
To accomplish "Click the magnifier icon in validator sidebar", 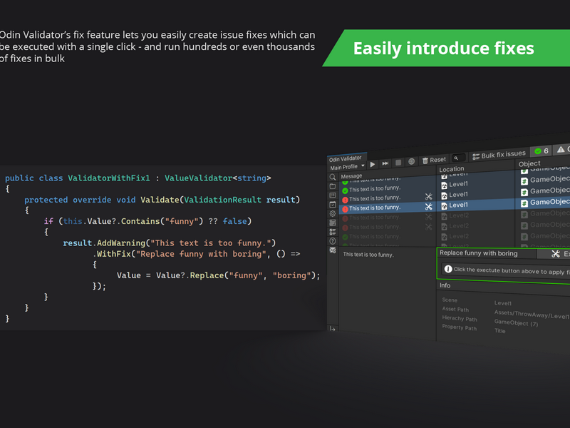I will [x=333, y=177].
